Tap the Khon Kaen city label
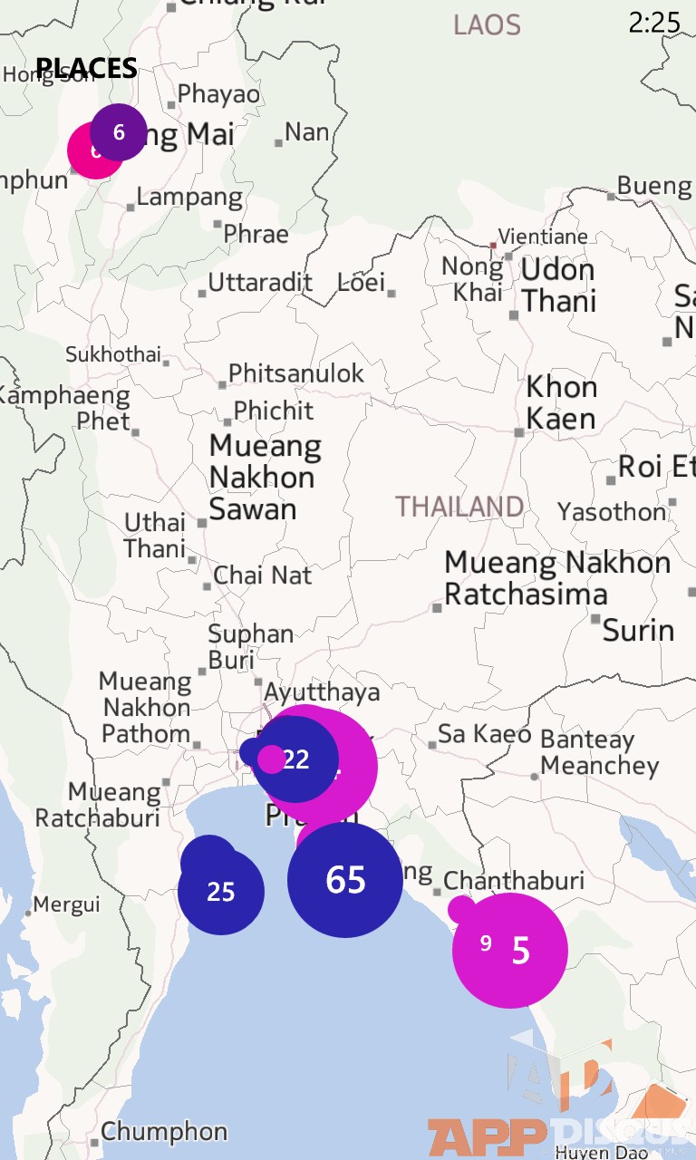 point(561,403)
